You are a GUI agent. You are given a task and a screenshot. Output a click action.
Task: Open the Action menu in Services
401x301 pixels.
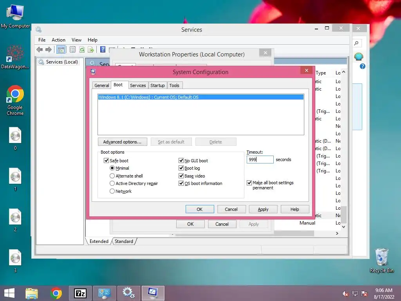58,40
